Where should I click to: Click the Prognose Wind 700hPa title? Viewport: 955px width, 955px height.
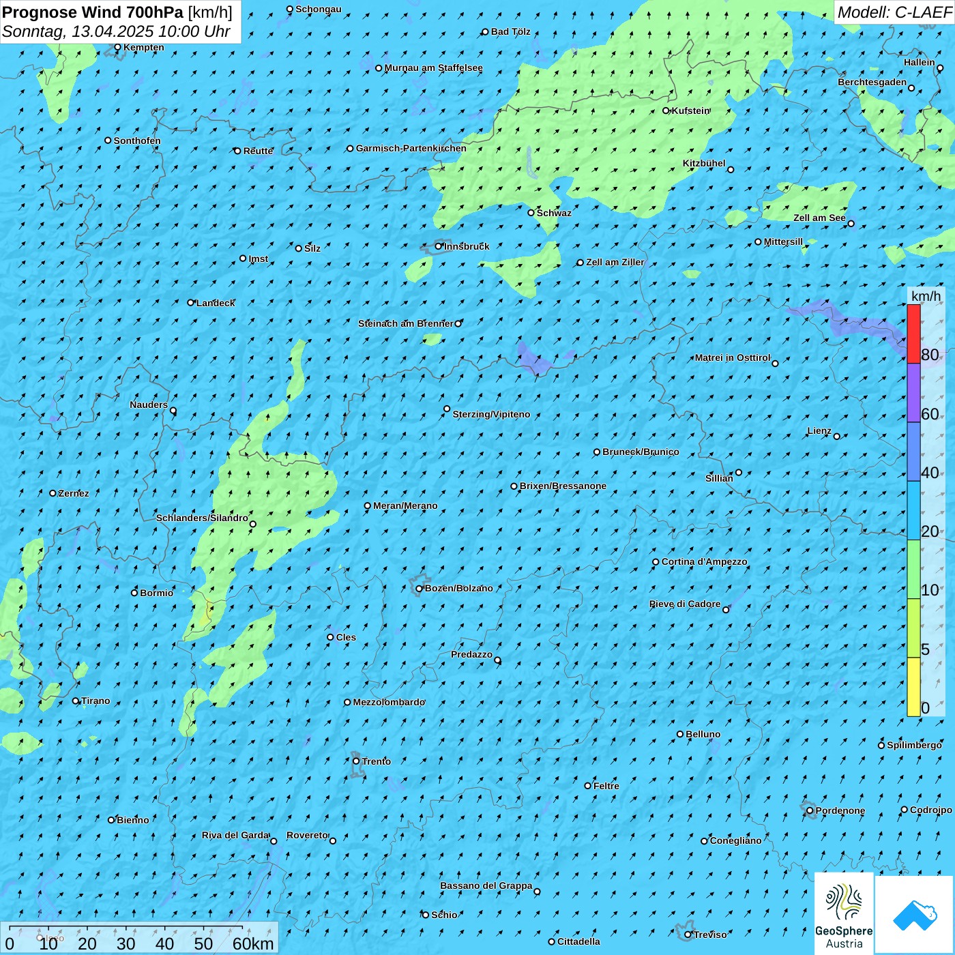click(93, 12)
